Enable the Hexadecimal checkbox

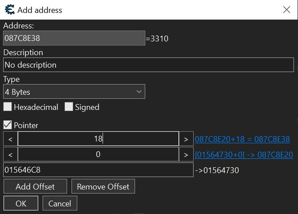click(x=8, y=107)
